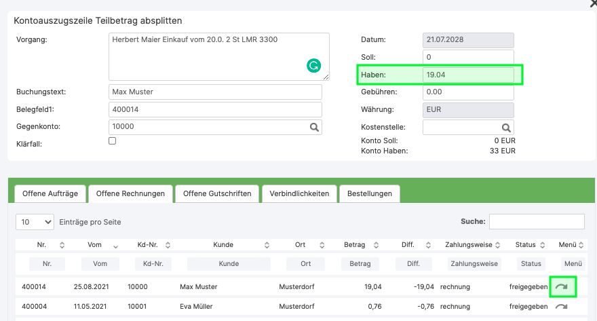Click the Gegenkonto search magnifier icon
The height and width of the screenshot is (321, 597).
pos(314,127)
